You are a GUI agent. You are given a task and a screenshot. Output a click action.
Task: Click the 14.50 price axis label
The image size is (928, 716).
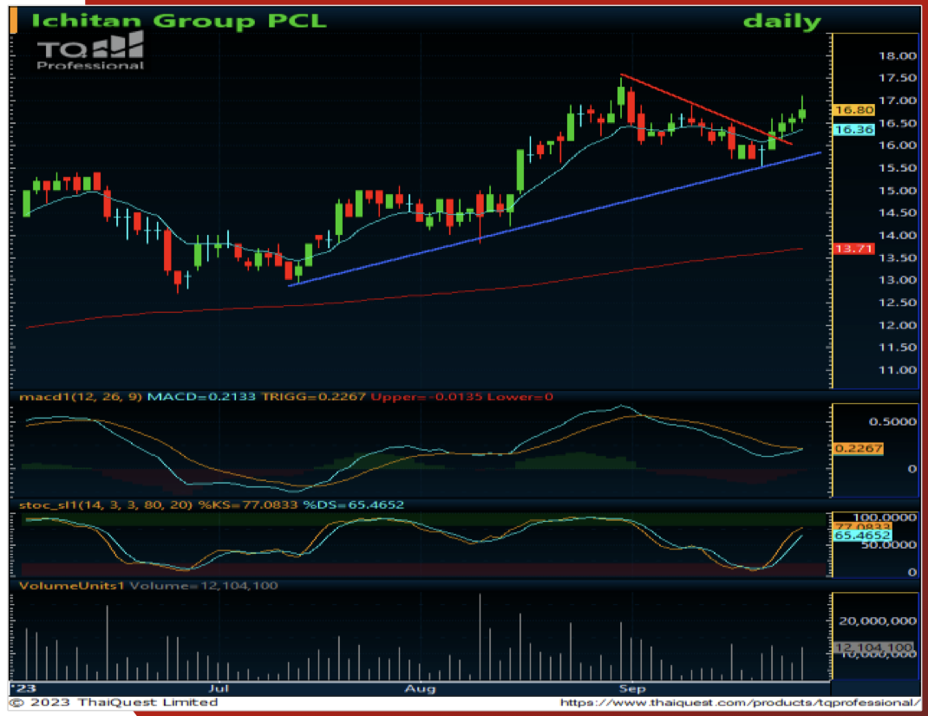898,213
